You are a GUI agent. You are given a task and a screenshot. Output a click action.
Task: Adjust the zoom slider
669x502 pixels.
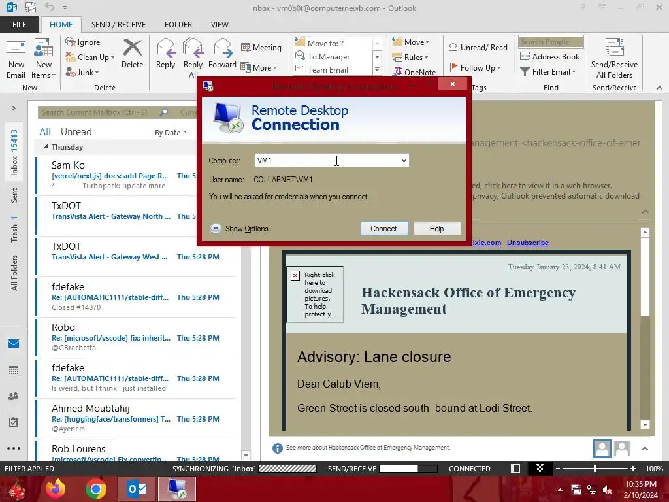coord(595,469)
